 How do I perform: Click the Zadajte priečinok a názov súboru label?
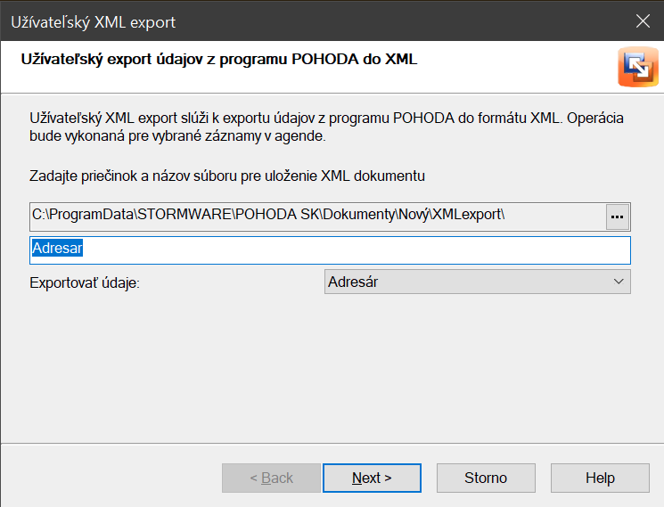coord(226,176)
